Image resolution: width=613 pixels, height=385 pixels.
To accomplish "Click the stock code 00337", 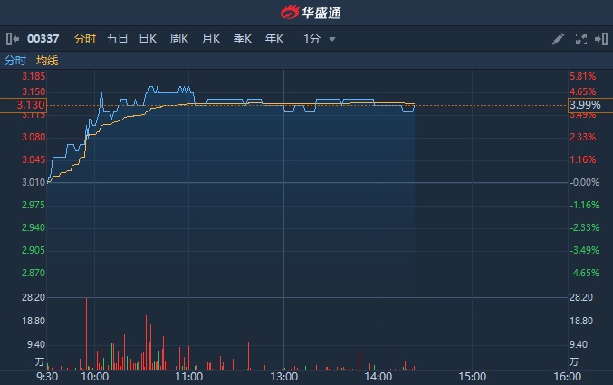I will (44, 39).
